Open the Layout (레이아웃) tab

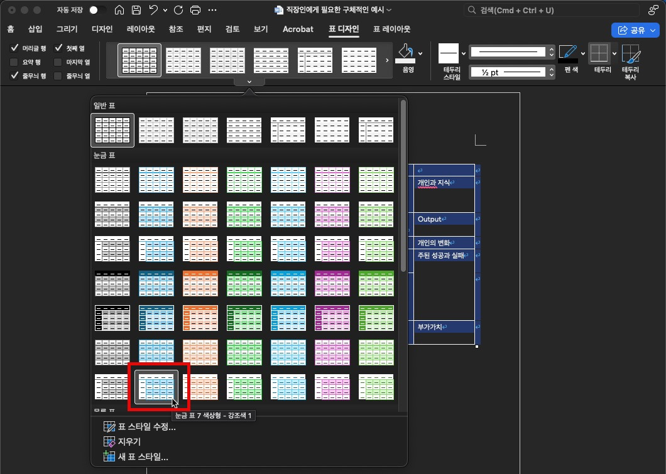[x=141, y=29]
